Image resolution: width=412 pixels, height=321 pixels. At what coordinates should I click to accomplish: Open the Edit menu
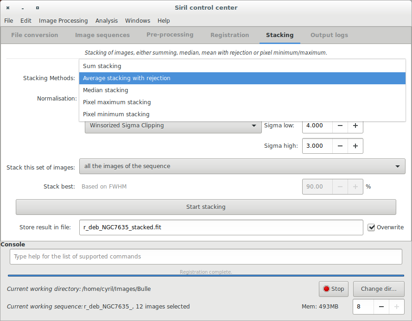[26, 20]
